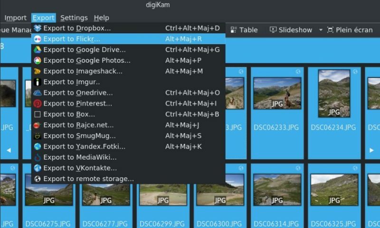Screen dimensions: 380x228
Task: Choose Export to VKontakte
Action: pos(128,168)
